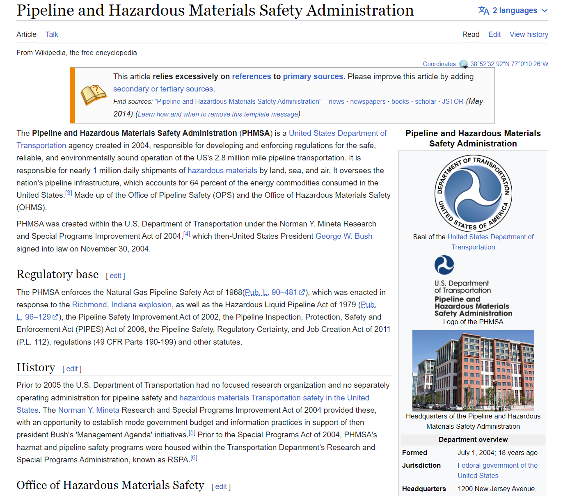
Task: Click the 'Formed' label in the infobox
Action: 414,453
